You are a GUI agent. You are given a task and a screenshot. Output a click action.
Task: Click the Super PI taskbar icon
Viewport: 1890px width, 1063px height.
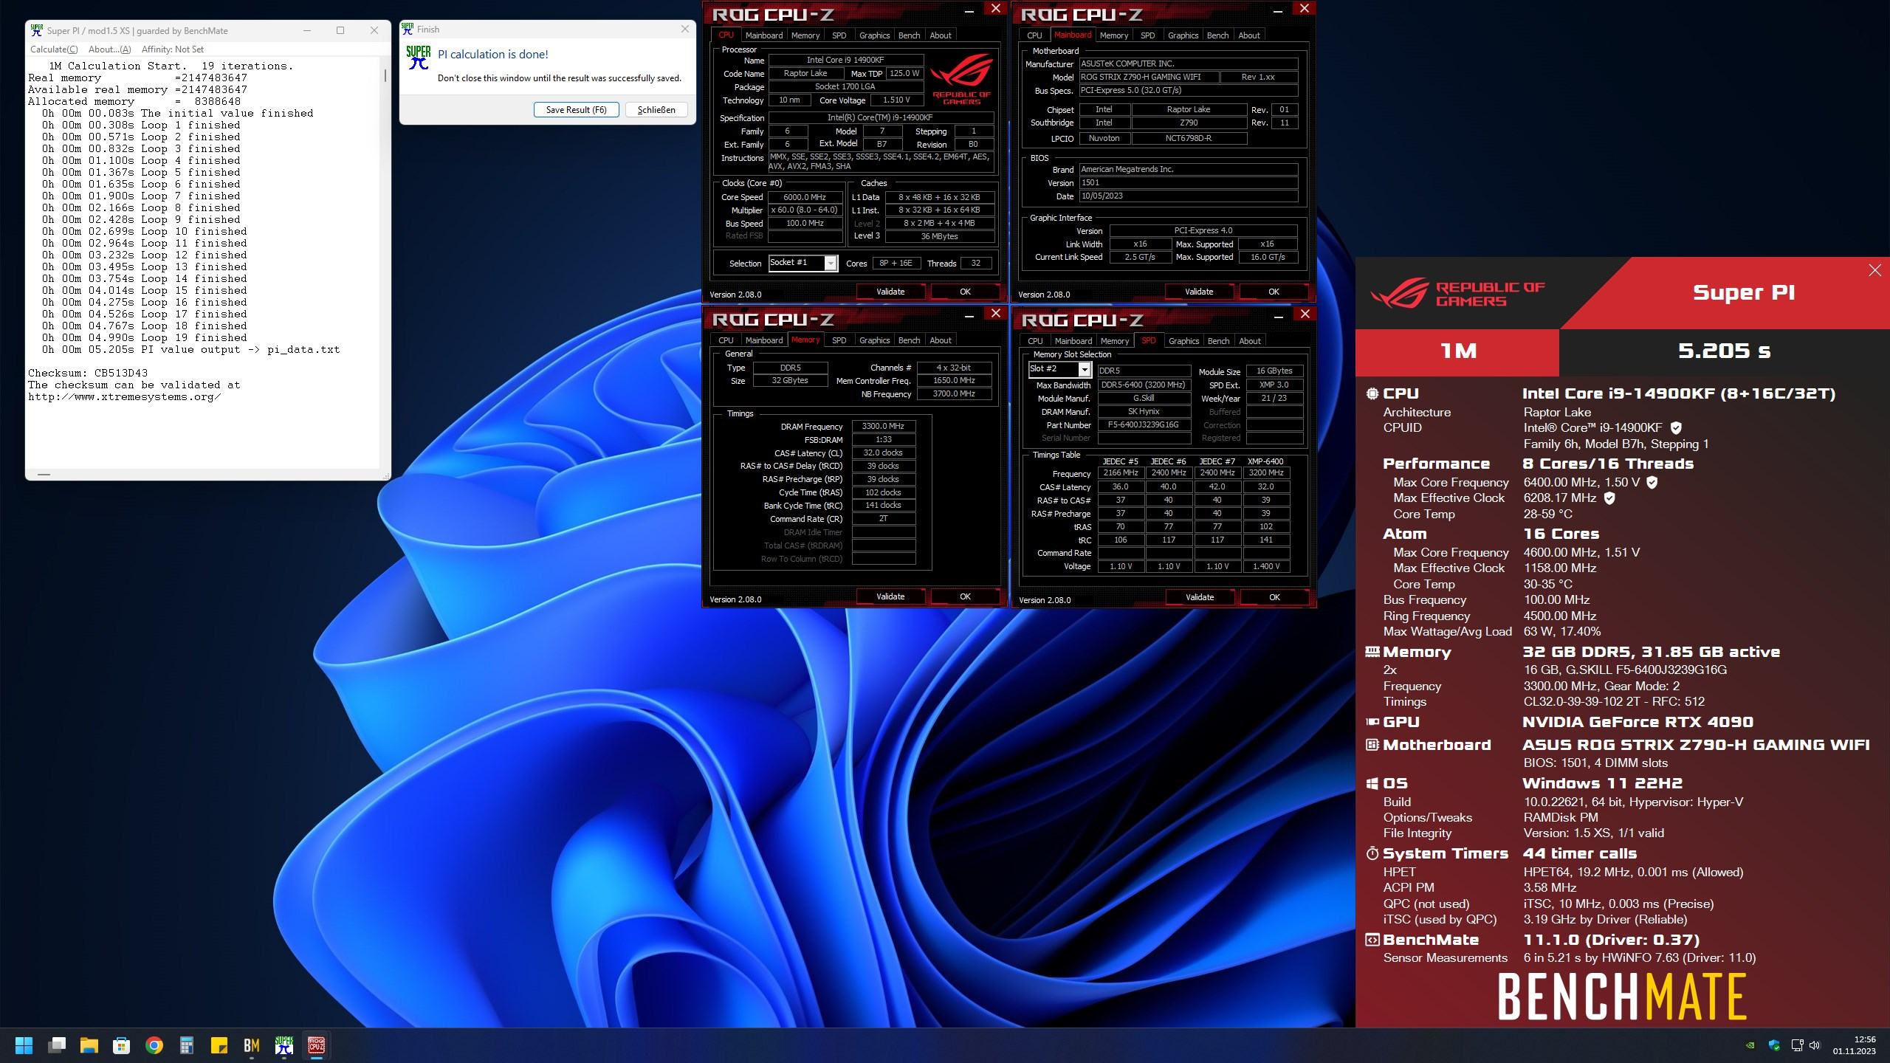[x=284, y=1045]
